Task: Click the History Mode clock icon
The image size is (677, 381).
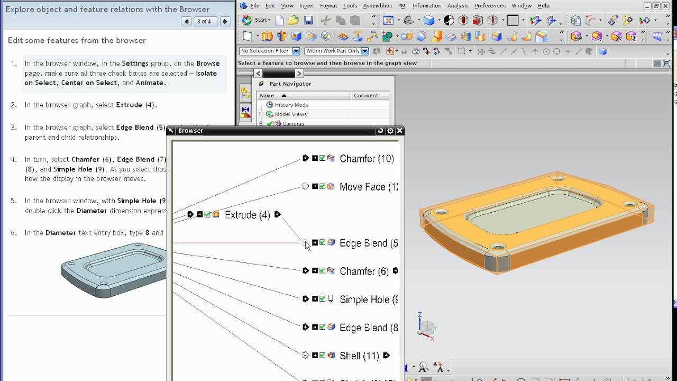Action: (x=270, y=105)
